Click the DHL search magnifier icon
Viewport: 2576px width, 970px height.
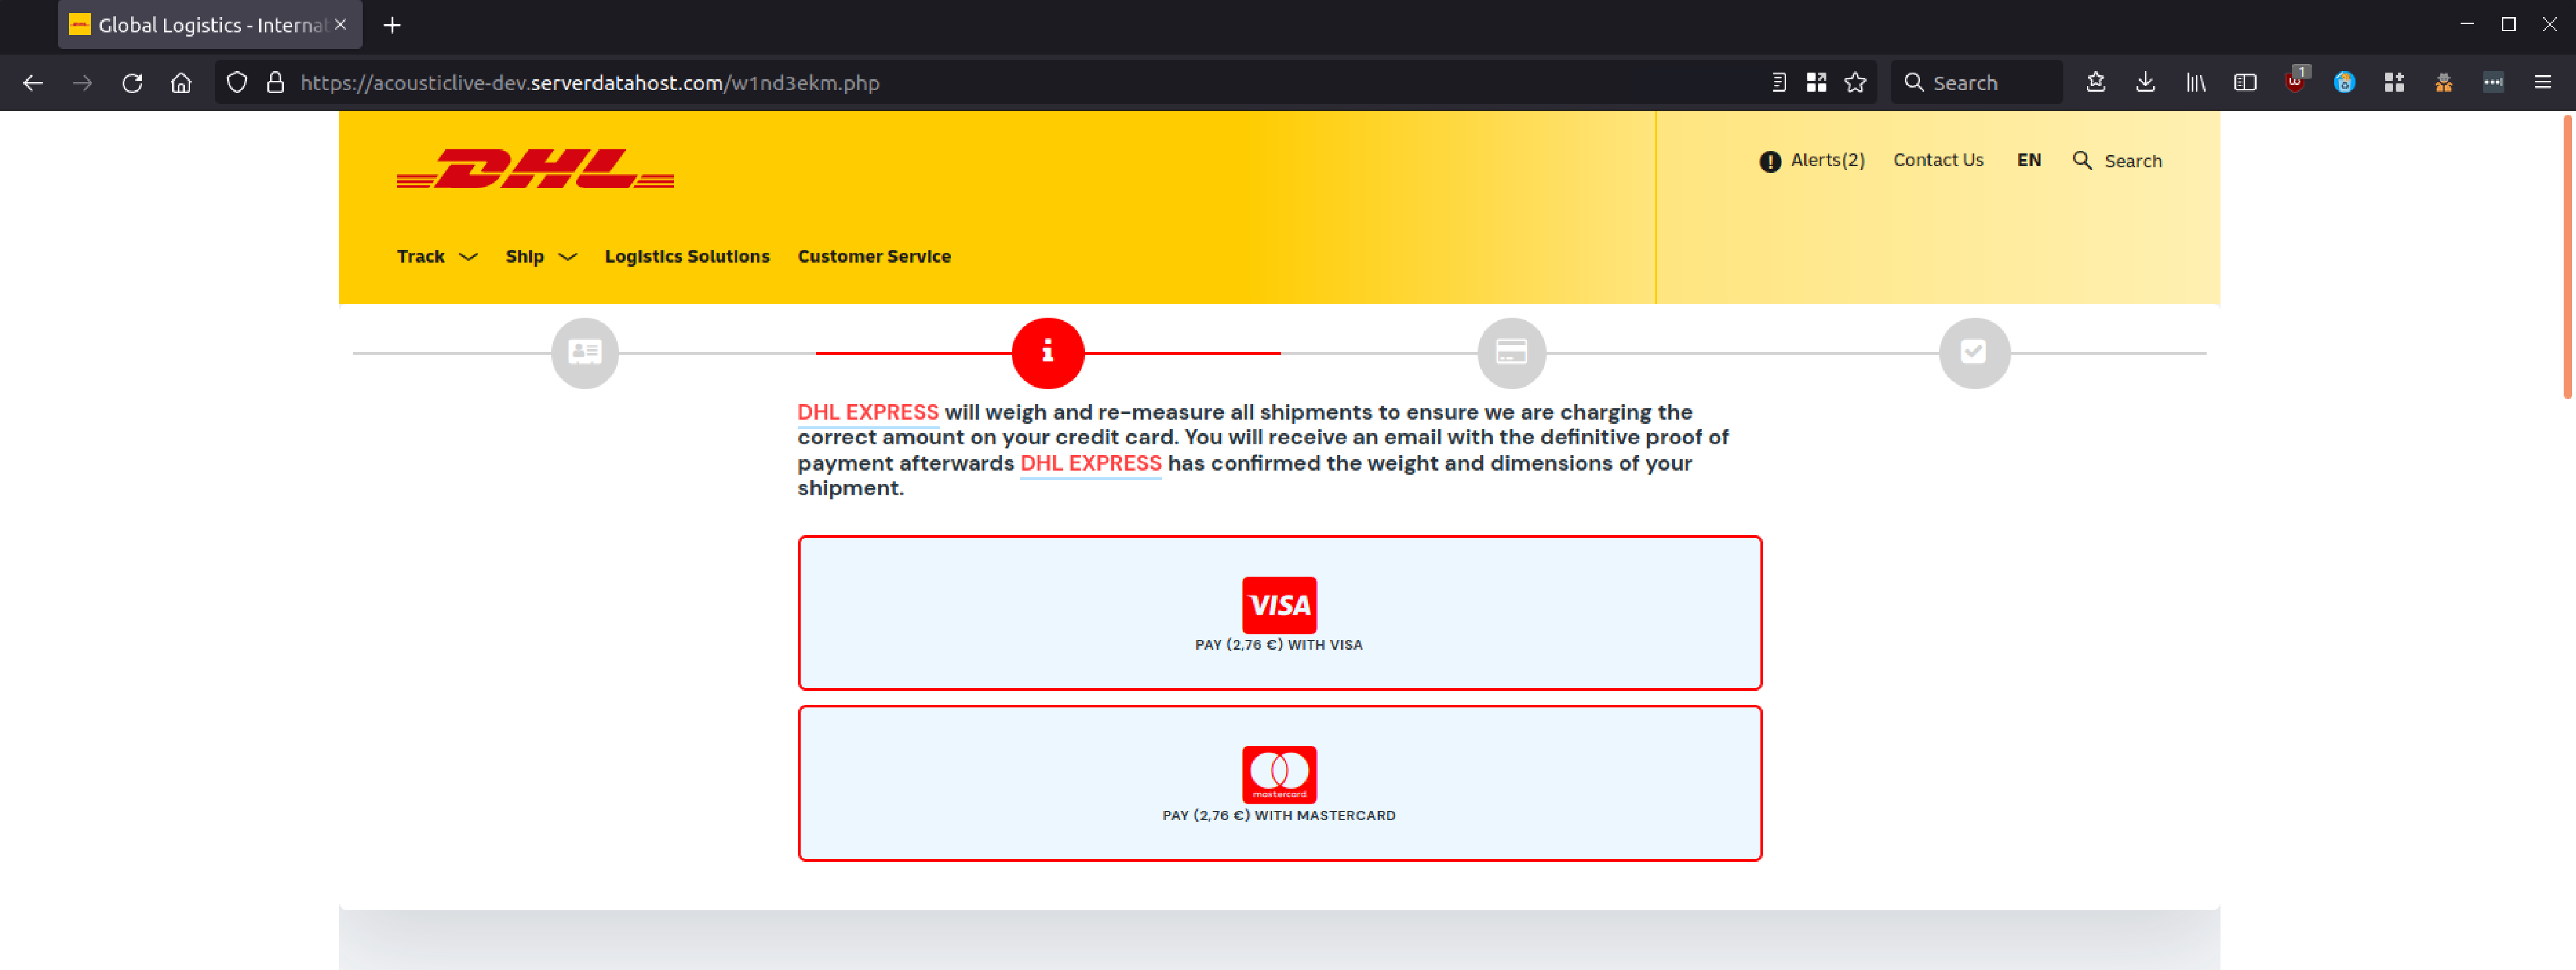tap(2082, 160)
